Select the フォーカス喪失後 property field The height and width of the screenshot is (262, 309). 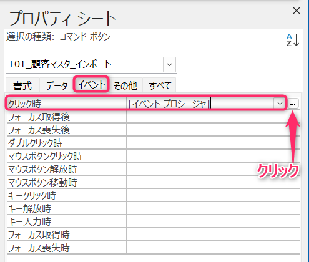[x=213, y=130]
